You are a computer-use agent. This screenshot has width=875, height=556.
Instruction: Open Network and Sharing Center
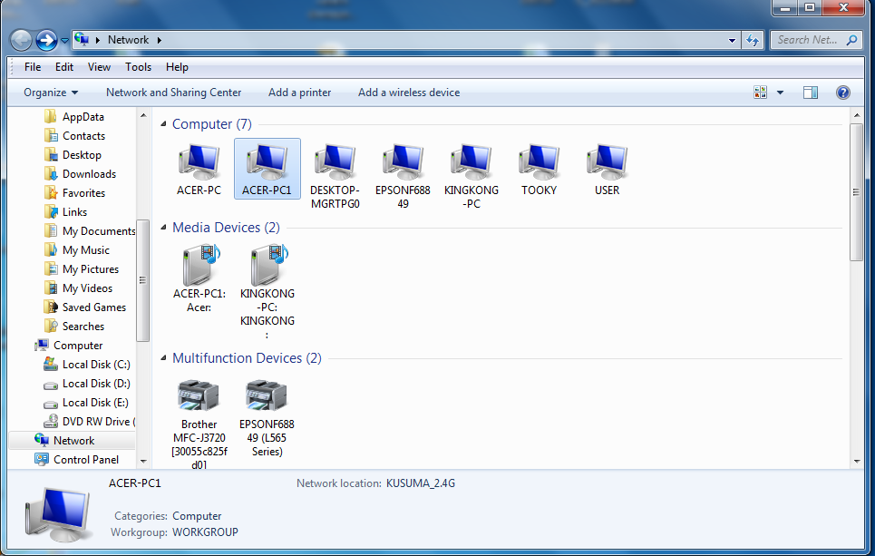tap(173, 93)
